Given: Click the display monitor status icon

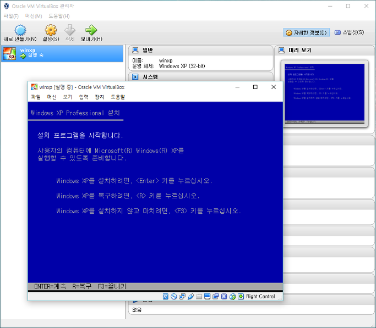Looking at the screenshot, I should 207,297.
